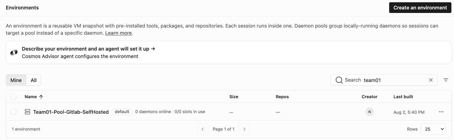Open the Learn more link
The height and width of the screenshot is (140, 454).
click(118, 33)
